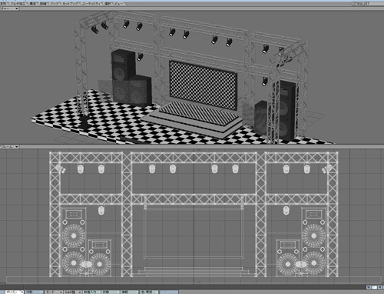Click the 色・質感 surface button
This screenshot has height=294, width=384.
point(149,292)
